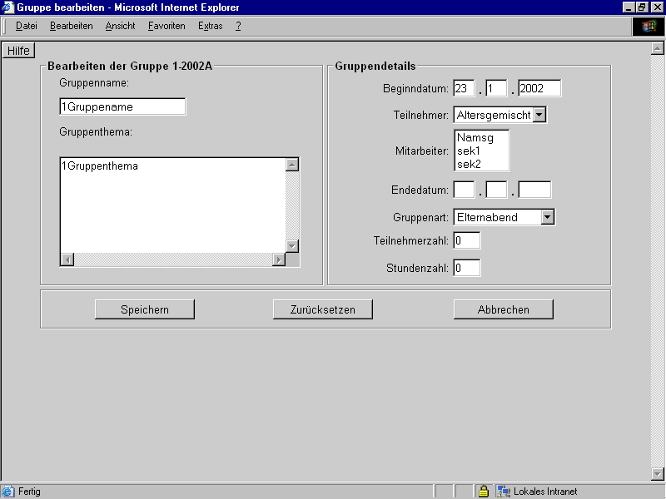
Task: Click the Stundenzahl input field
Action: point(466,267)
